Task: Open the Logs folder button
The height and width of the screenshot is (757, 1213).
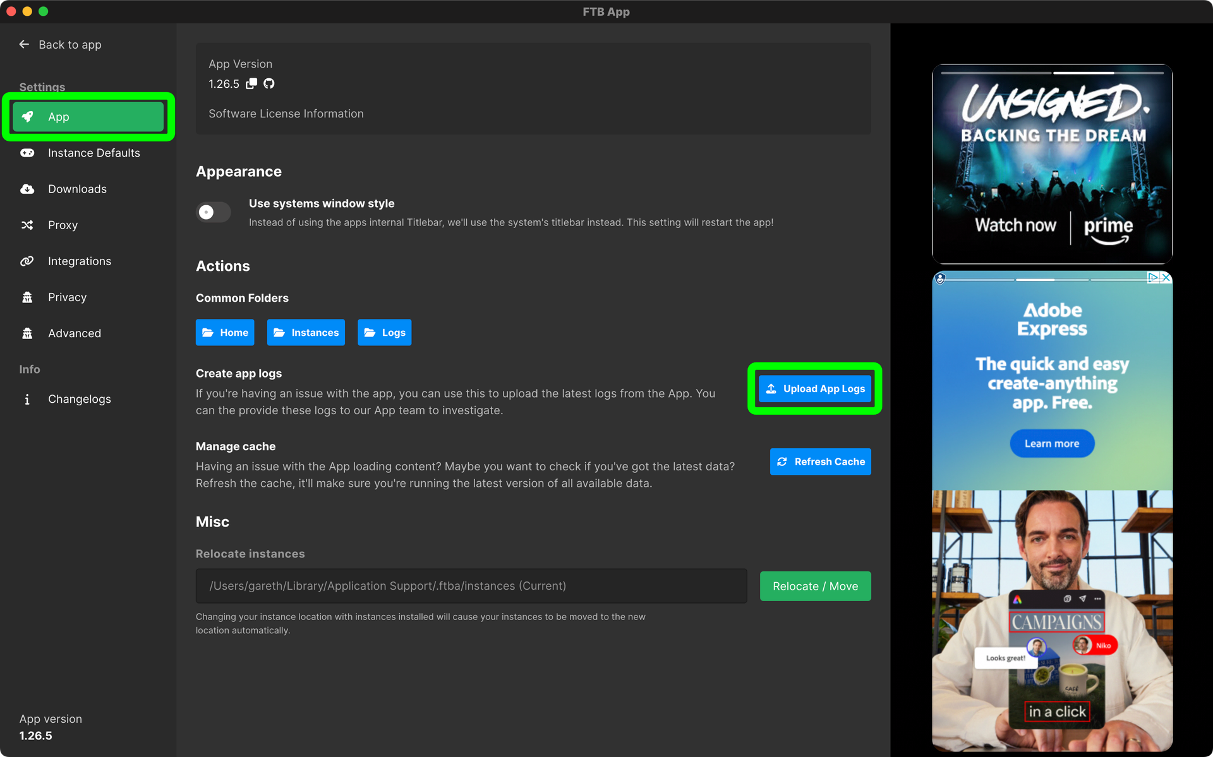Action: pyautogui.click(x=384, y=332)
